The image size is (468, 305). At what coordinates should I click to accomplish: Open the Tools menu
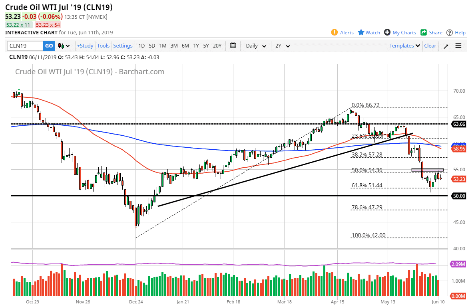point(103,46)
